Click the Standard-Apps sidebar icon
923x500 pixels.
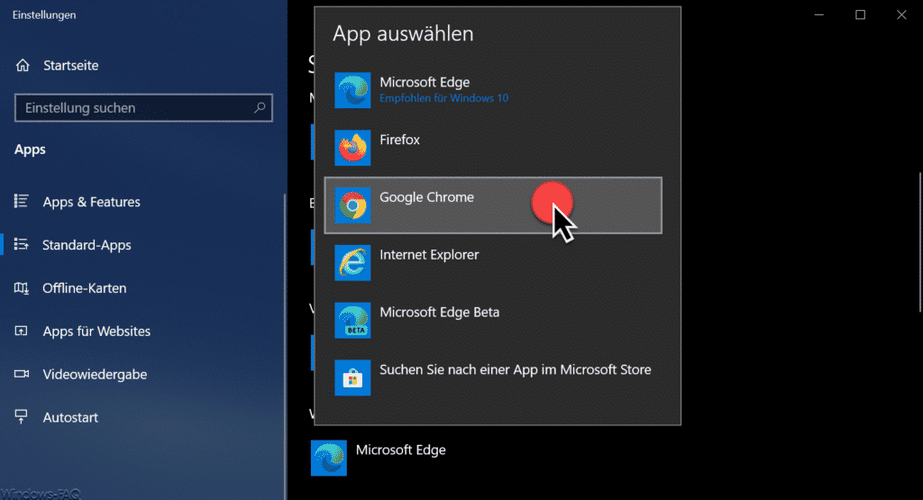coord(22,244)
